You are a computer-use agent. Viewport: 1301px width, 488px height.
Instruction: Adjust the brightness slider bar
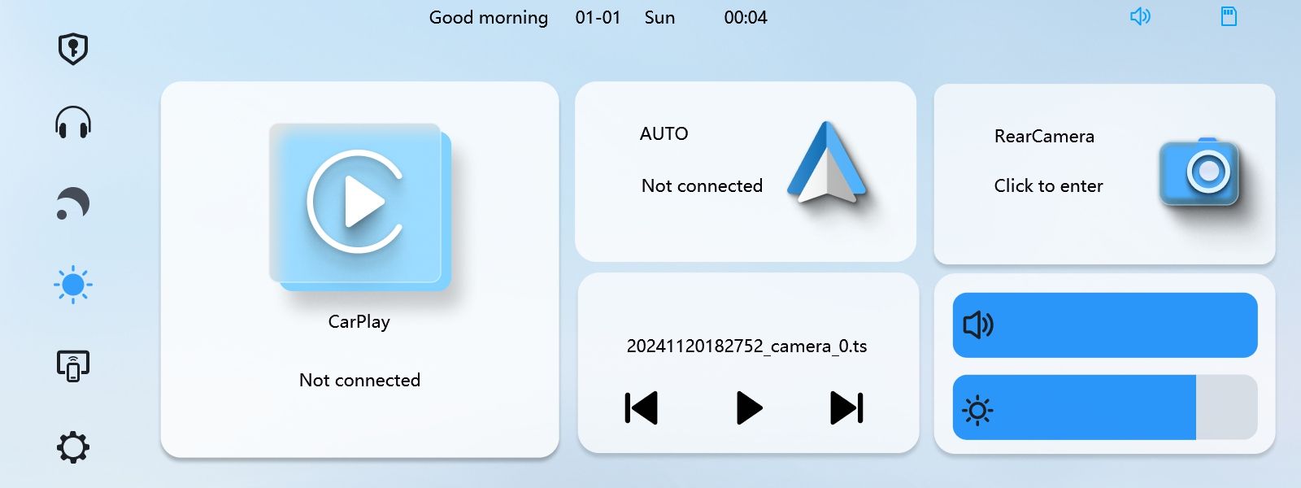(1105, 407)
